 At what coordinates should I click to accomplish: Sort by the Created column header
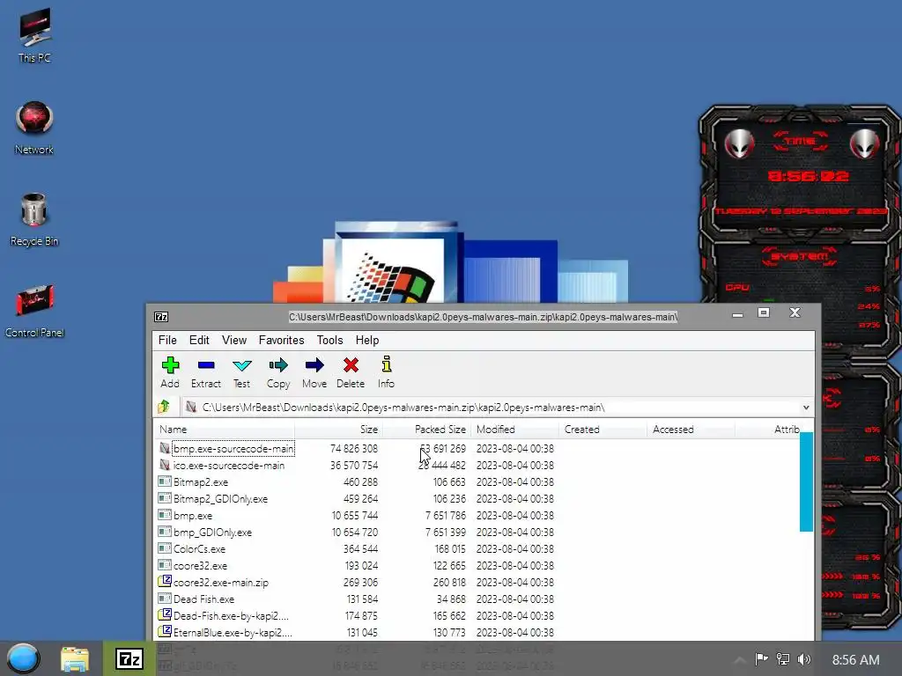[x=603, y=430]
